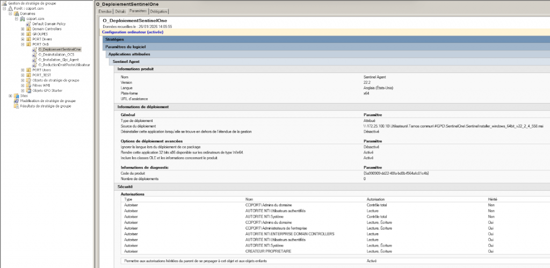This screenshot has height=268, width=550.
Task: Click the Objets GPO Starter folder icon
Action: pos(28,91)
